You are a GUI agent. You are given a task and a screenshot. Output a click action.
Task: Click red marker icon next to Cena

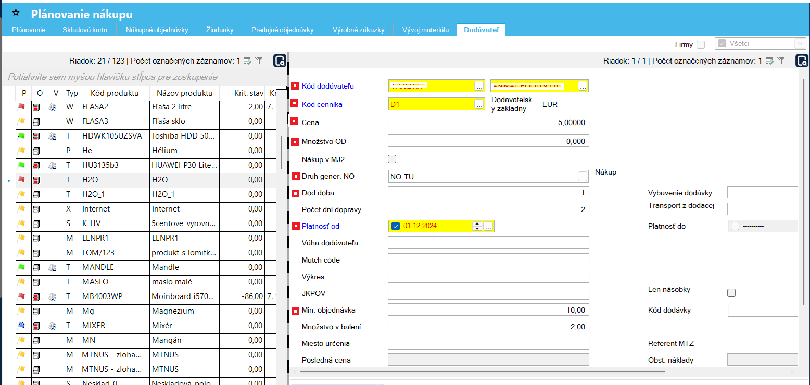click(295, 122)
